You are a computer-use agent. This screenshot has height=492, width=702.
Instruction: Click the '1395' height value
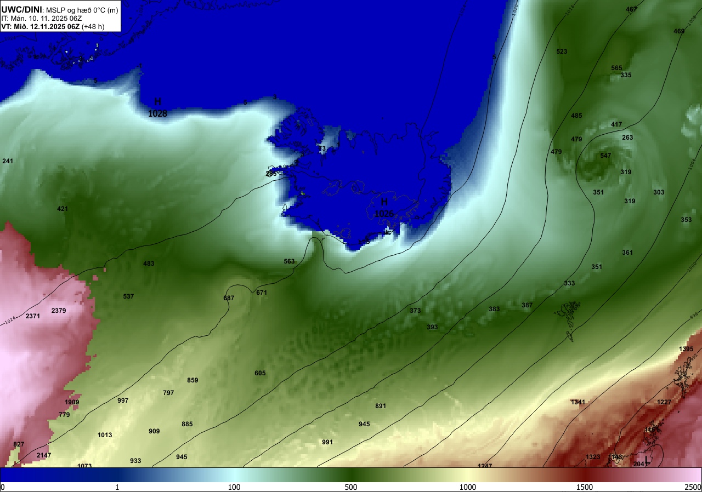(x=686, y=349)
